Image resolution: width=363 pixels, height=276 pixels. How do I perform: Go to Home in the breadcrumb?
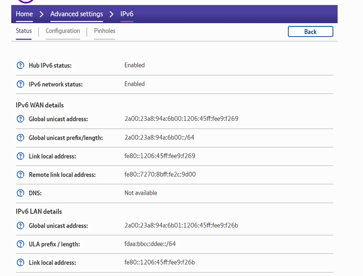click(25, 14)
